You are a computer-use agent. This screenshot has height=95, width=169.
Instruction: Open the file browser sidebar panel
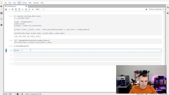coord(1,6)
